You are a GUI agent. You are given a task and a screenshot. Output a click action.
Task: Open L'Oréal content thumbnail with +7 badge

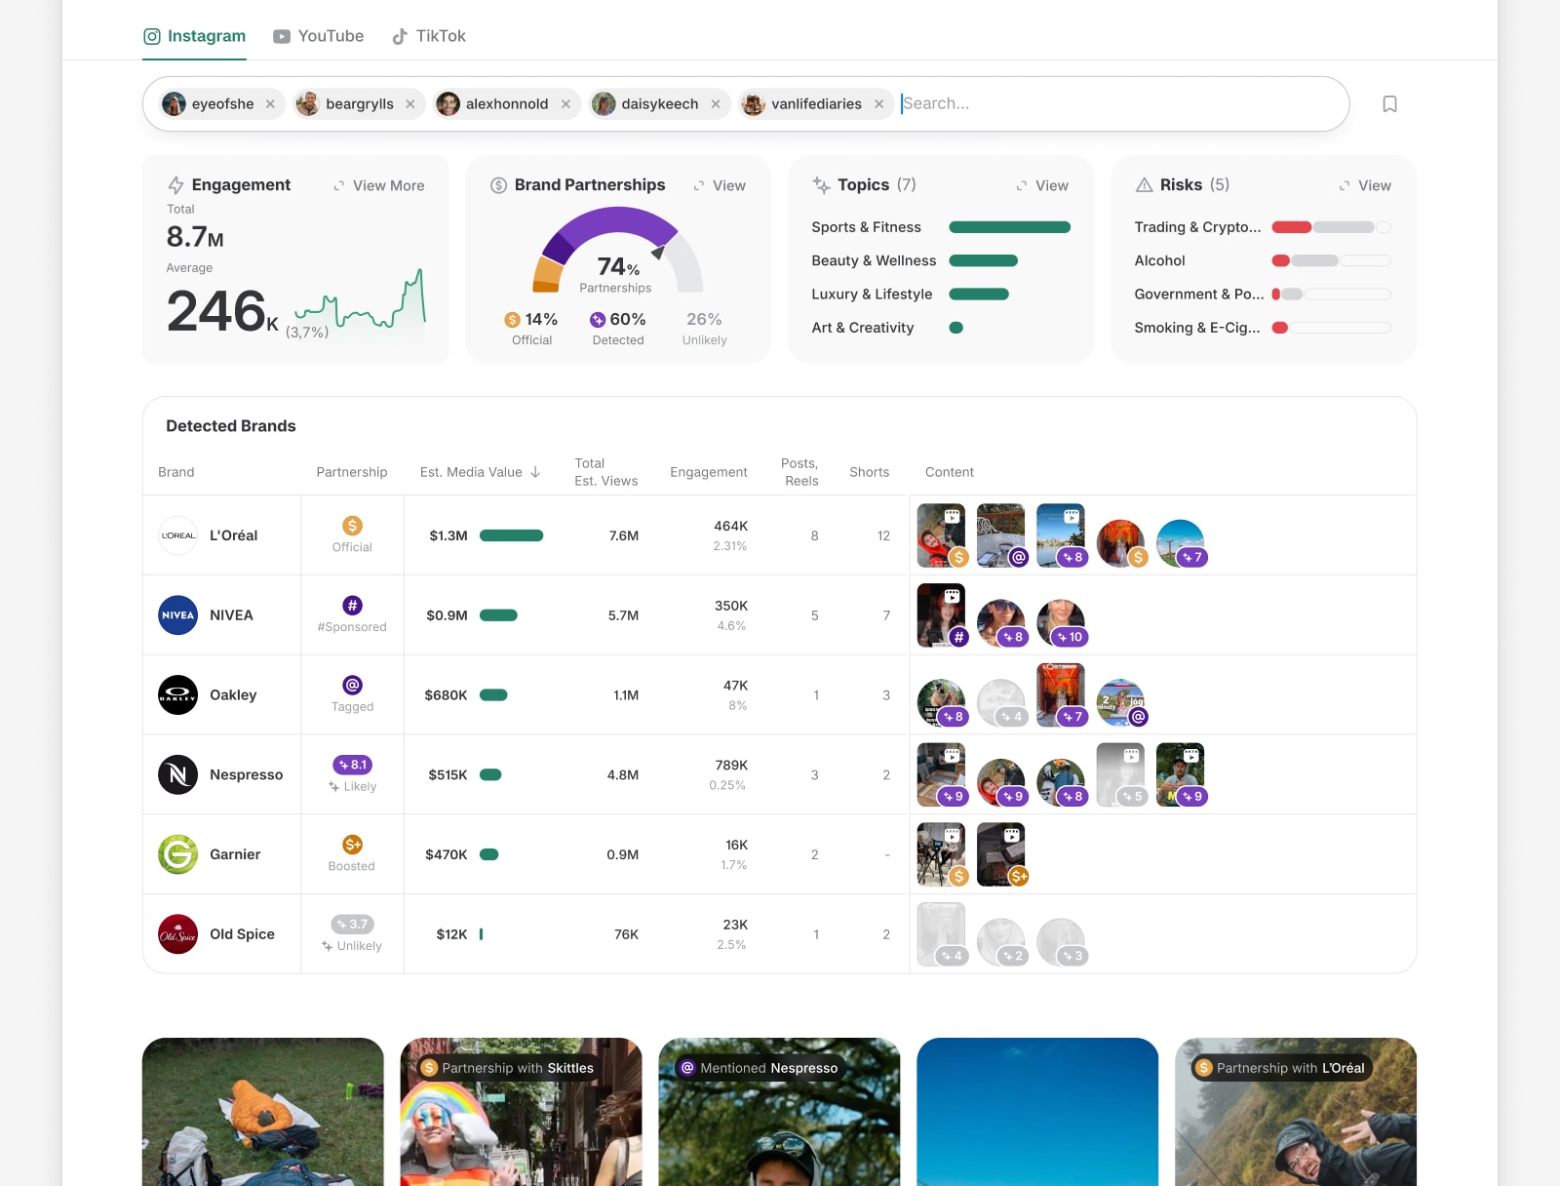coord(1180,542)
